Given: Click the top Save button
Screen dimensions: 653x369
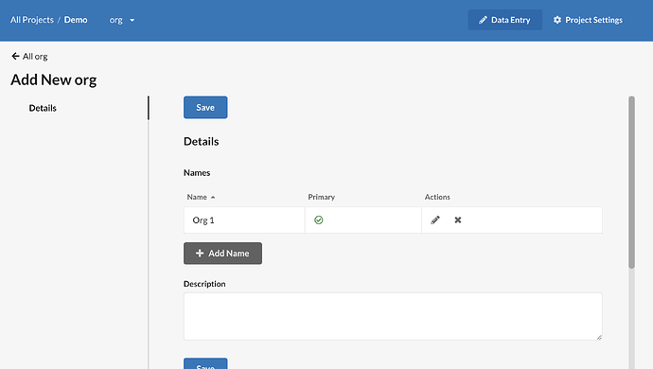Looking at the screenshot, I should click(205, 108).
